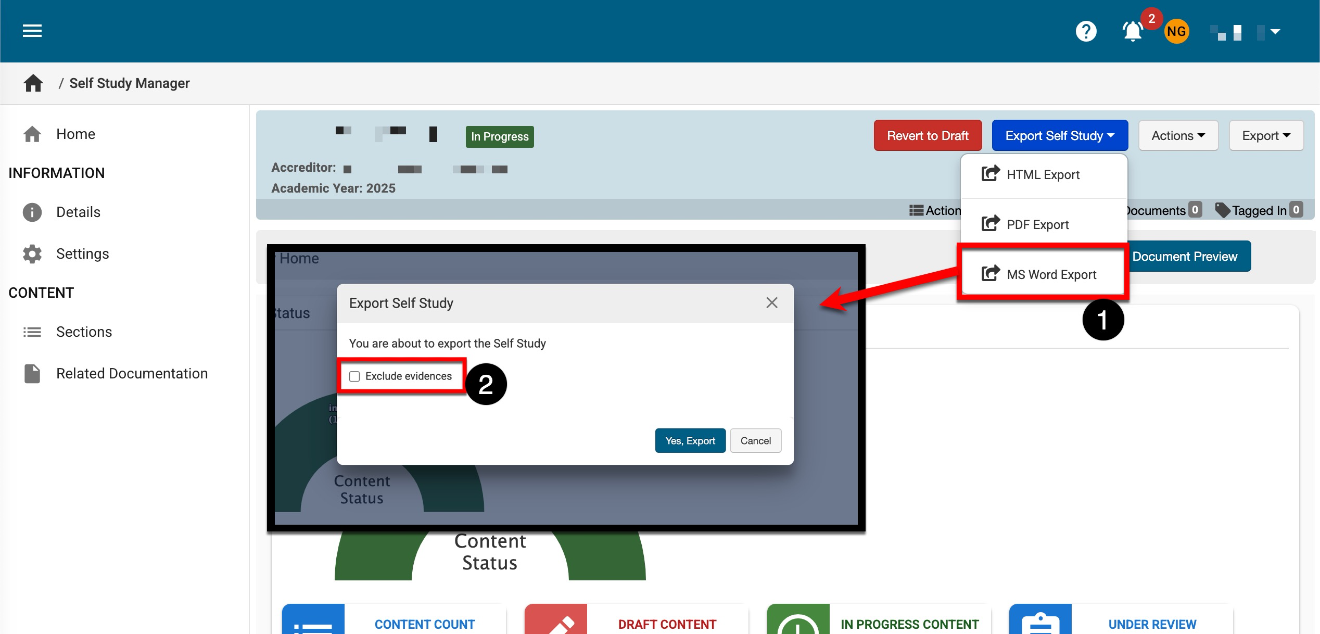
Task: Open the hamburger navigation menu
Action: [32, 31]
